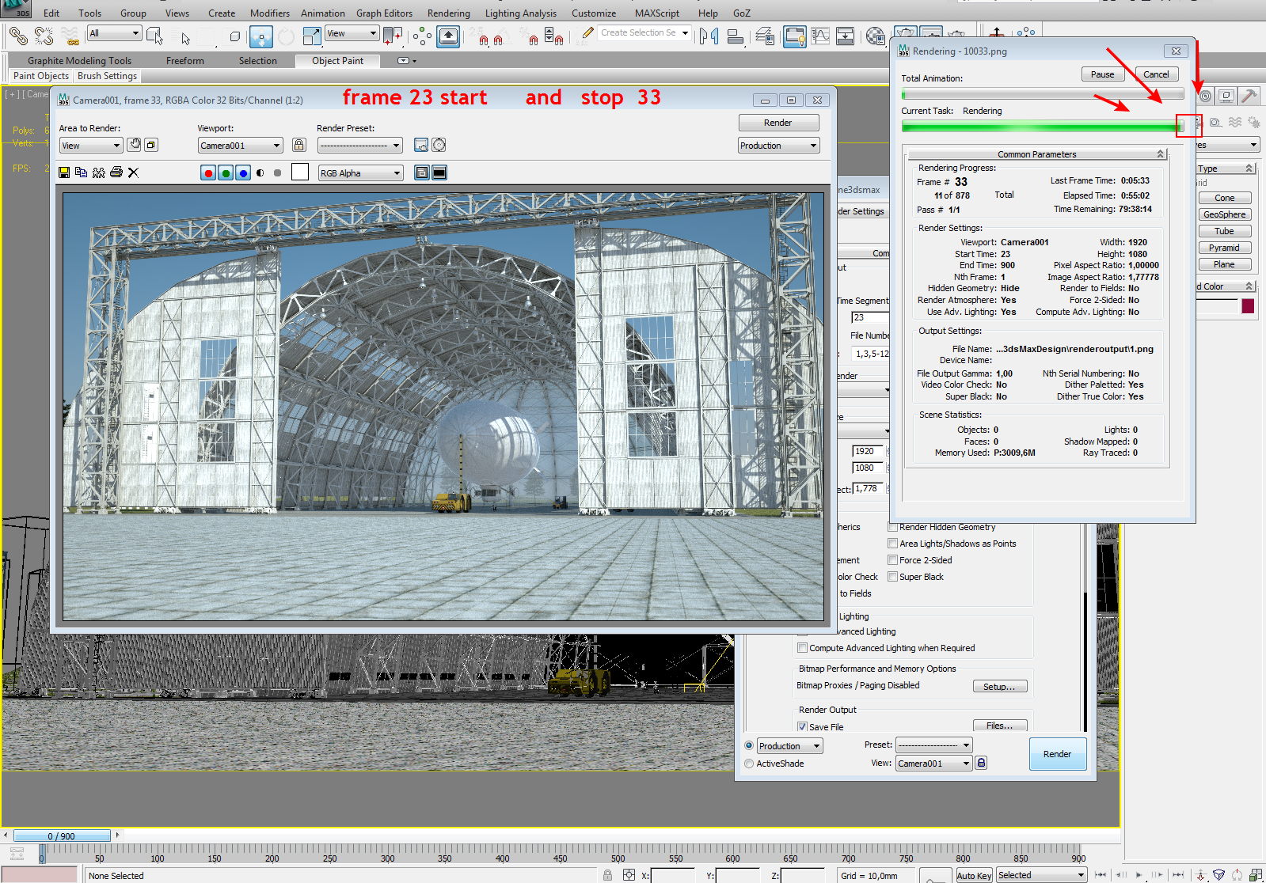Image resolution: width=1266 pixels, height=883 pixels.
Task: Click the lock-to-viewport padlock icon
Action: (x=298, y=145)
